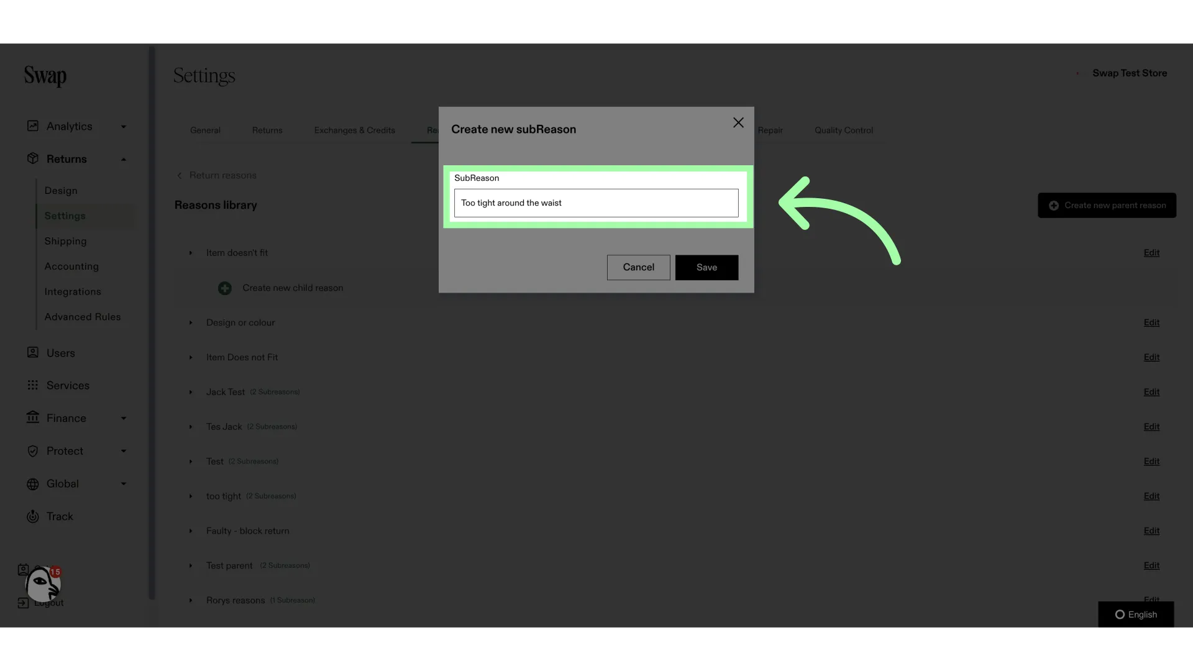
Task: Click the Protect shield icon
Action: tap(33, 451)
